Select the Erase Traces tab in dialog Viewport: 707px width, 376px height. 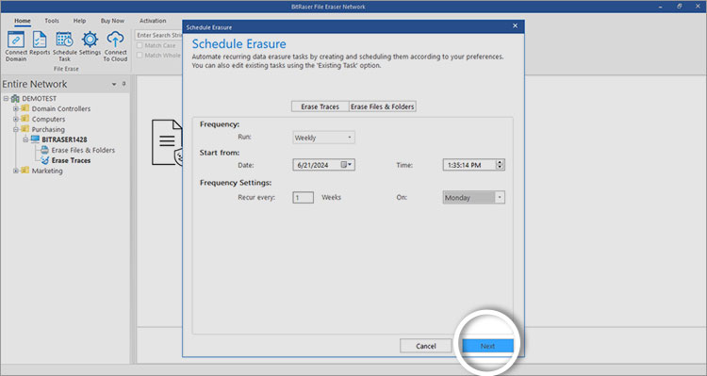click(x=321, y=106)
